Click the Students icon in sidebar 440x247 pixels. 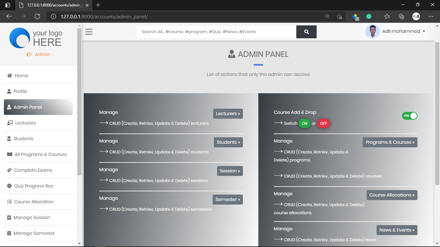click(9, 139)
